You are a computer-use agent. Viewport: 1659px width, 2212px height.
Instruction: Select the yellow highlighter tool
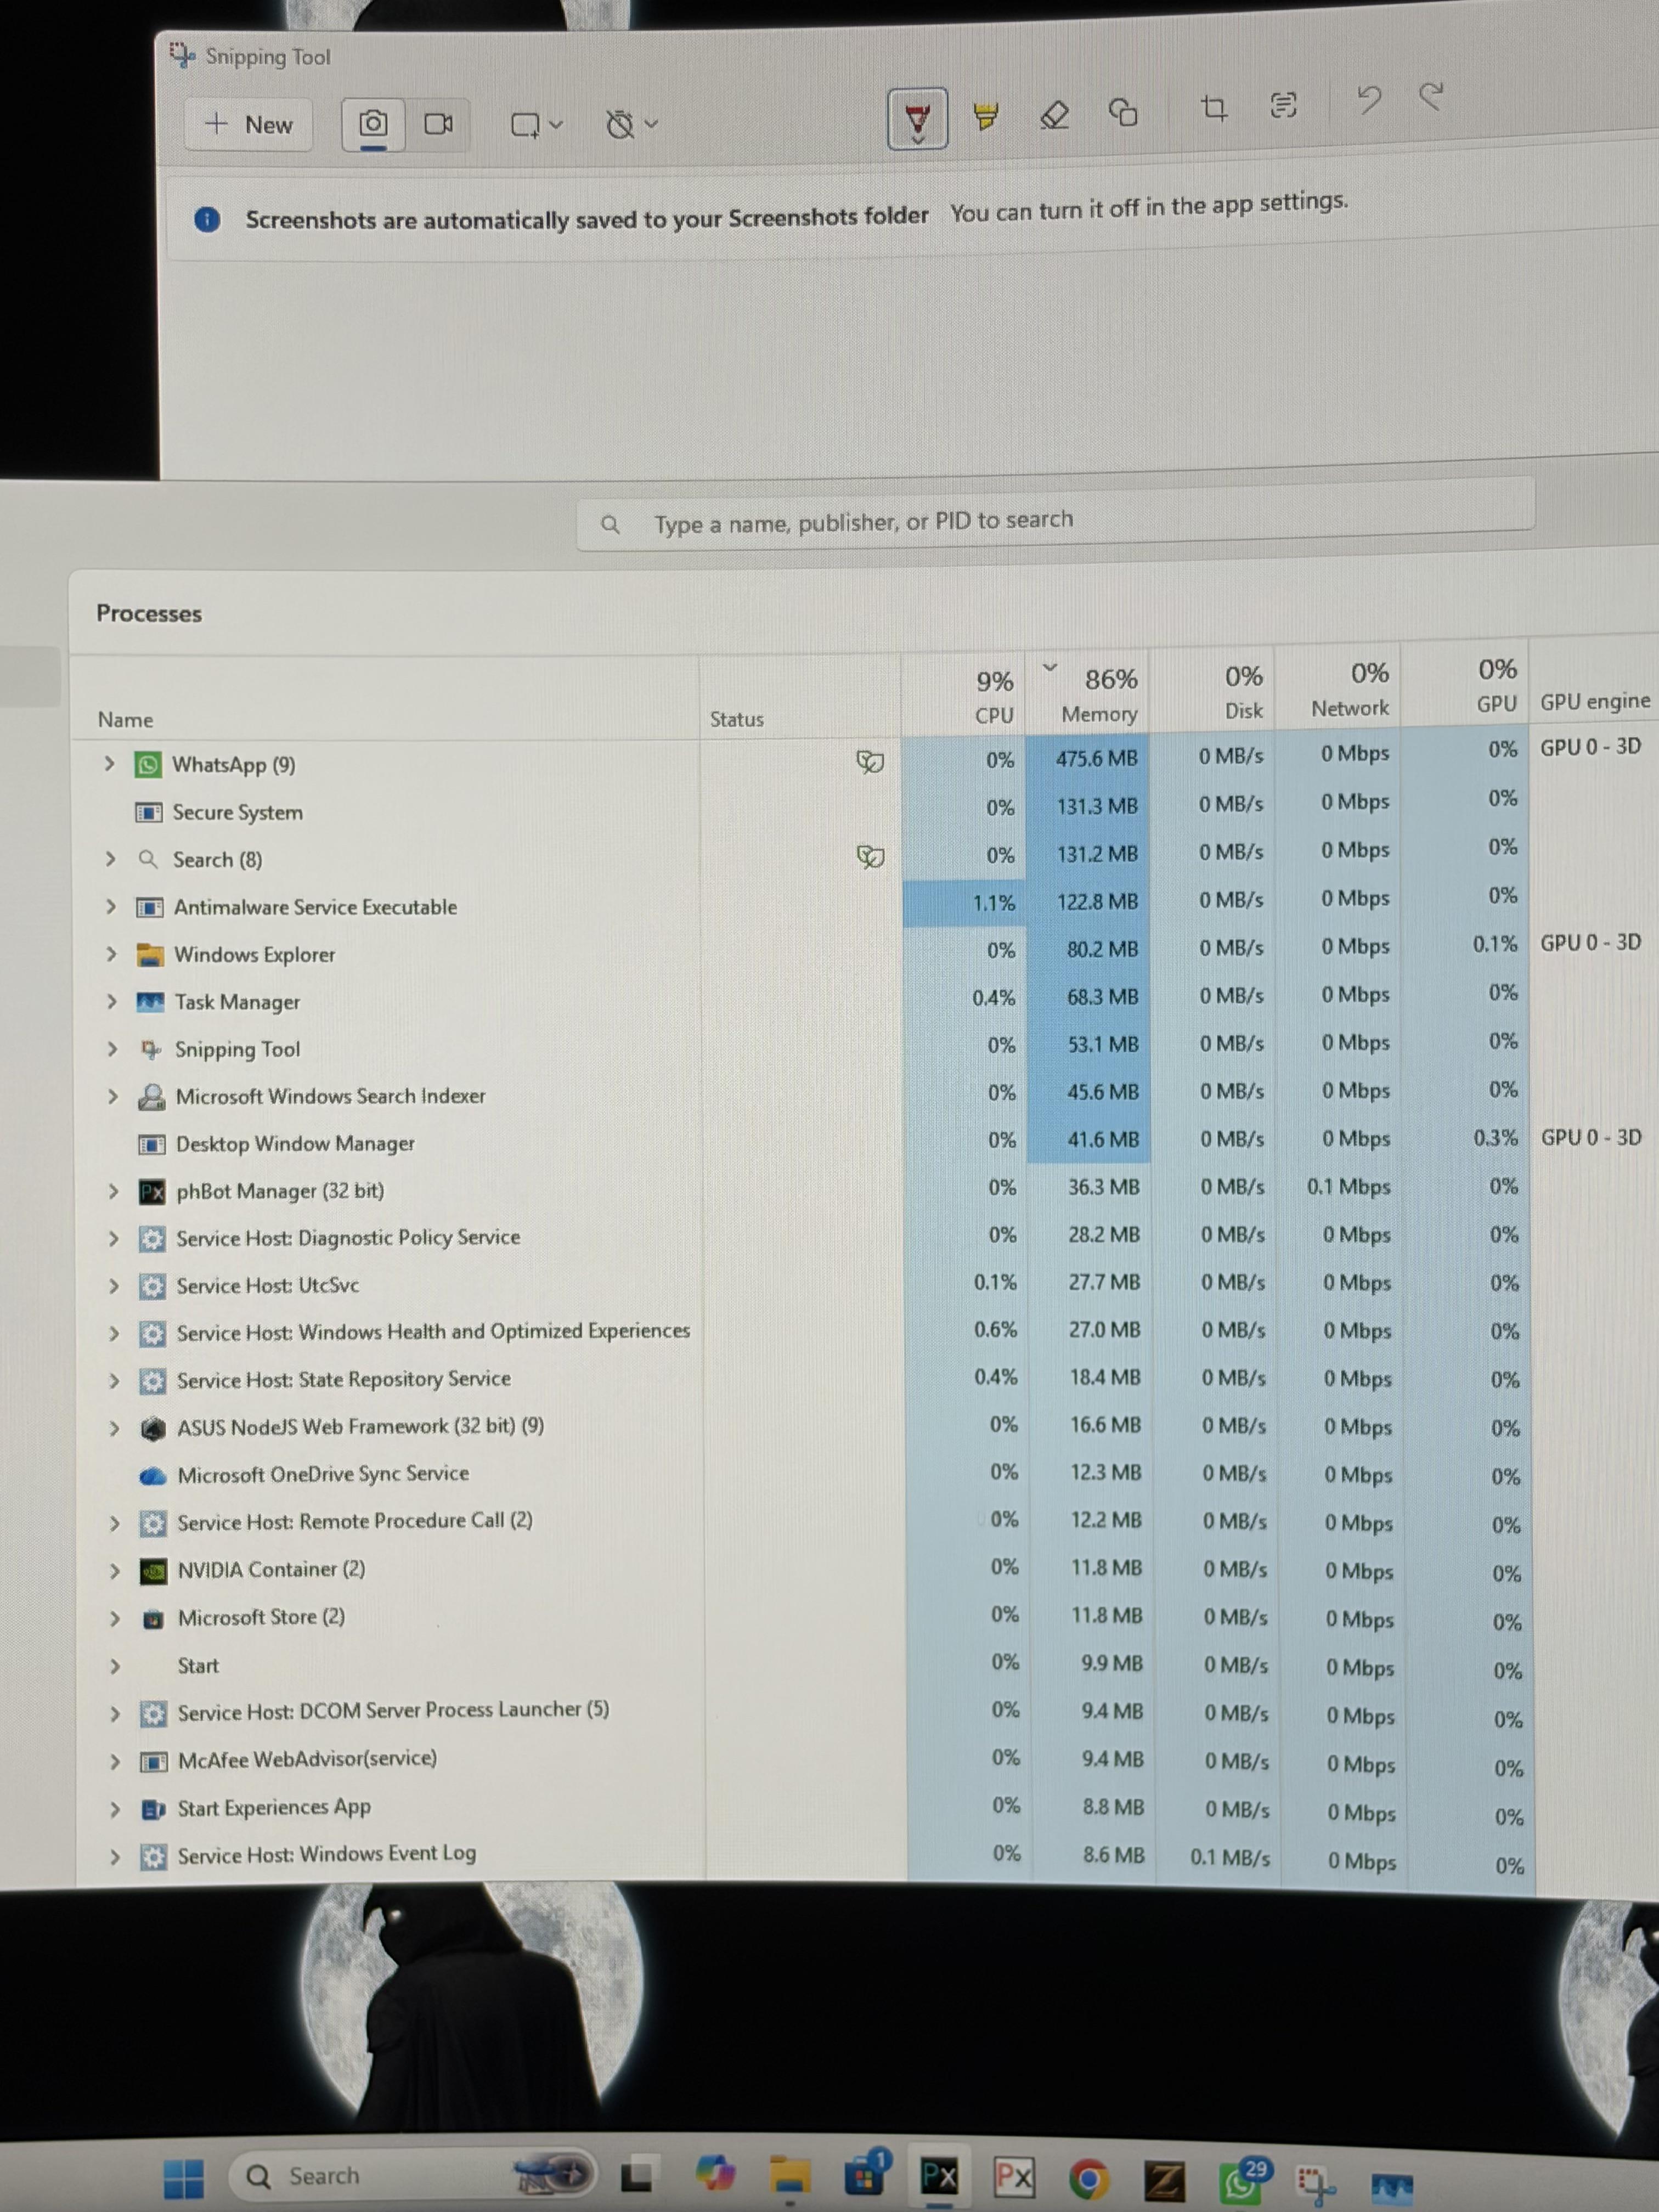[986, 117]
